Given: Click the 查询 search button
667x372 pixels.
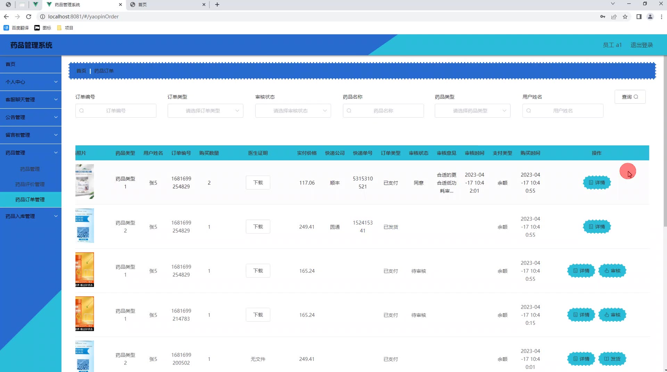Looking at the screenshot, I should click(630, 97).
